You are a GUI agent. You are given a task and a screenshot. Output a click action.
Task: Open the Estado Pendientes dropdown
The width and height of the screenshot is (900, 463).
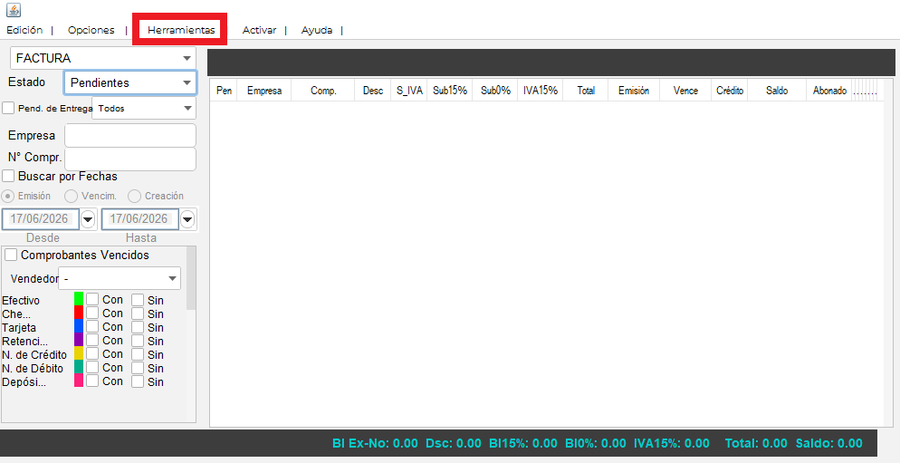(130, 82)
